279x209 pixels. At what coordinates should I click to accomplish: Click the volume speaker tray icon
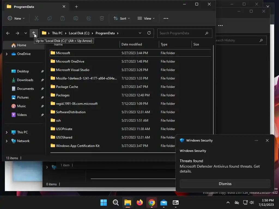pos(252,202)
